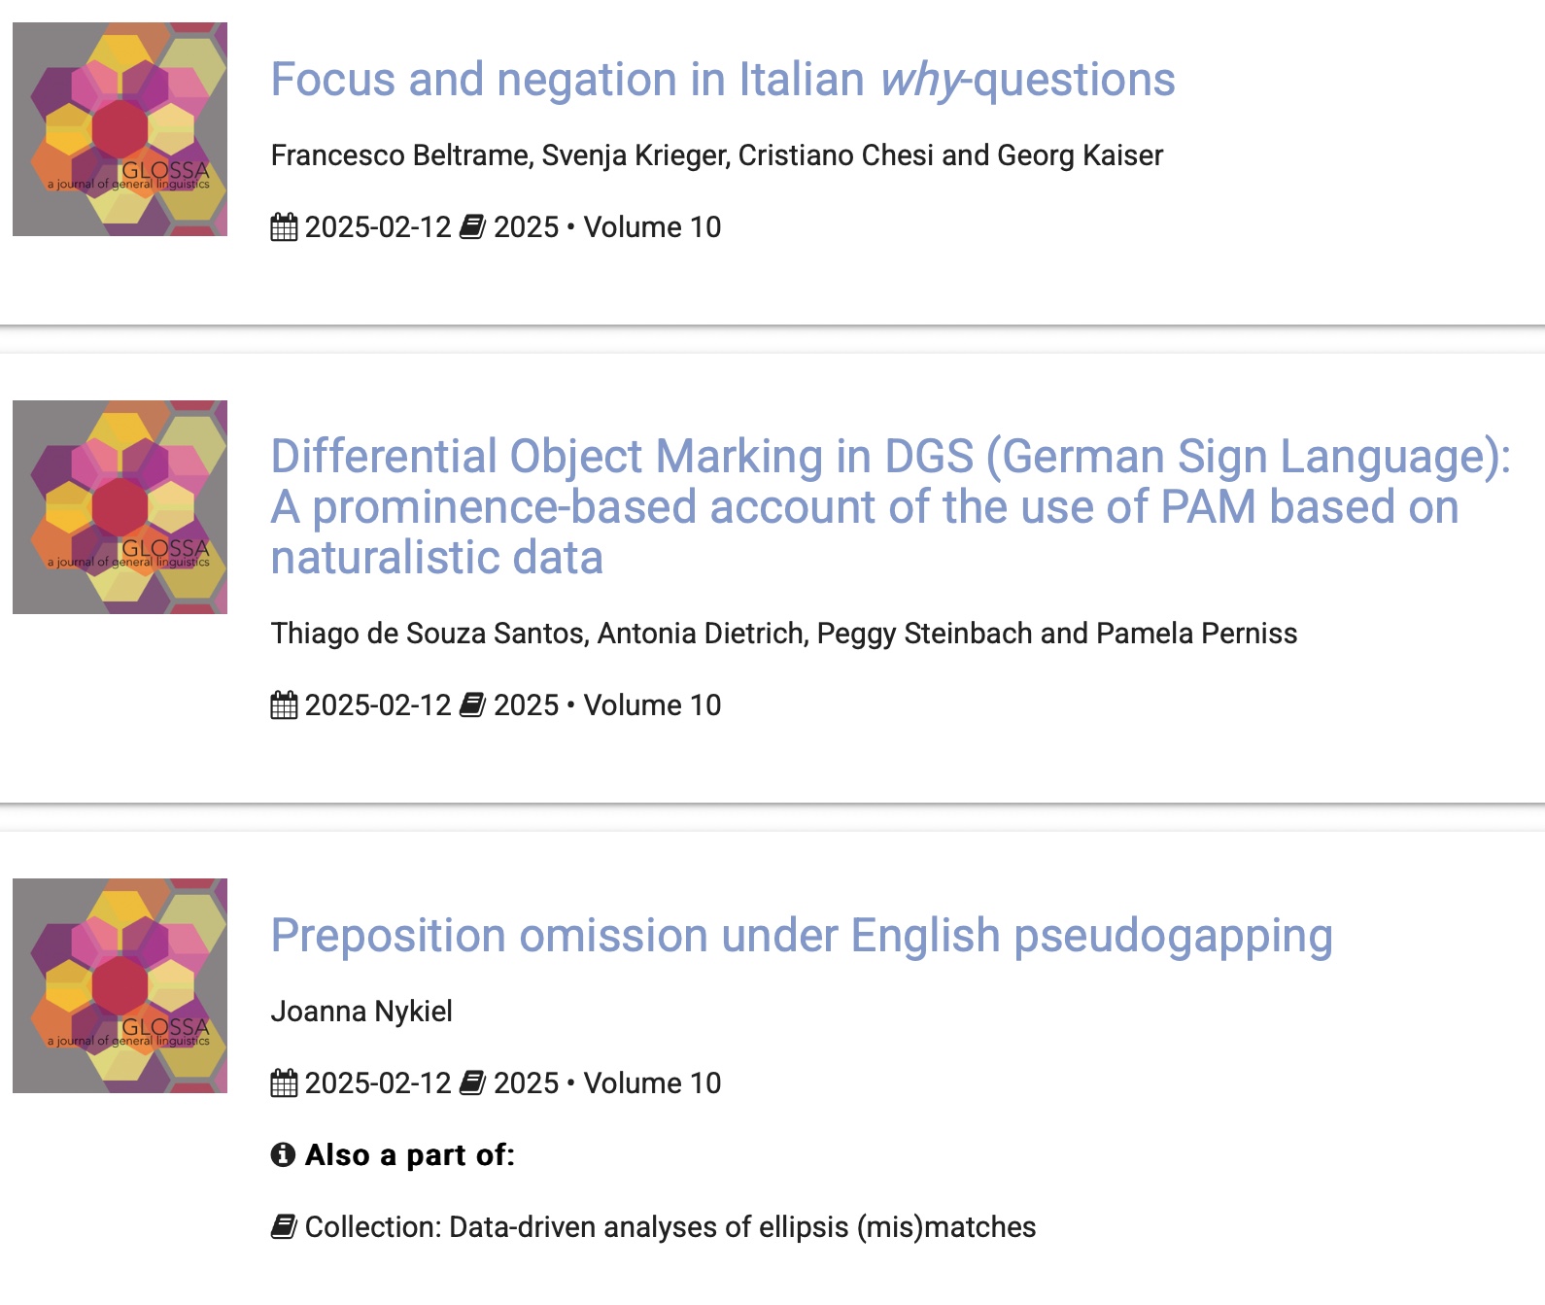Click the volume book icon under Joanna Nykiel

point(472,1083)
